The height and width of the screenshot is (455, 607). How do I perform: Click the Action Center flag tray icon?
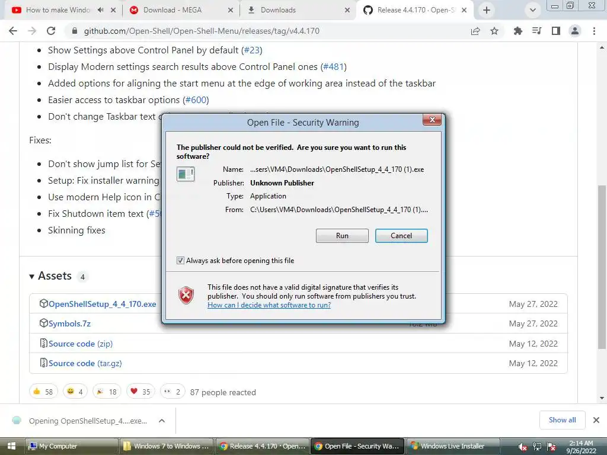[552, 447]
